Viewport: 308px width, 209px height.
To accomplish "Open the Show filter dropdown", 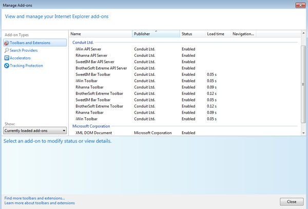I will click(x=35, y=131).
